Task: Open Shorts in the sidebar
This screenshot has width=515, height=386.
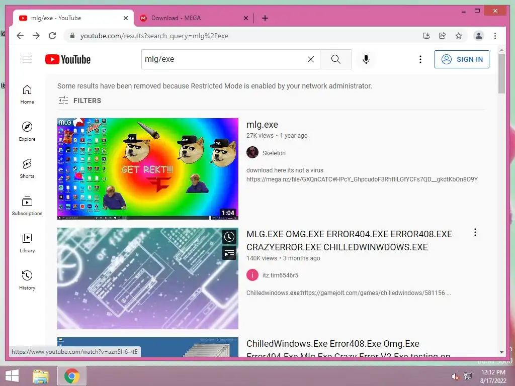Action: point(27,169)
